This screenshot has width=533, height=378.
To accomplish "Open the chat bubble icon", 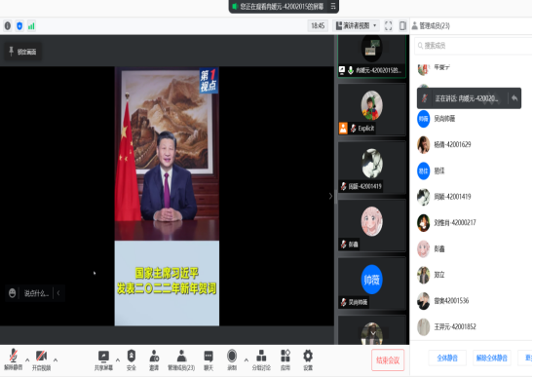I will (x=208, y=360).
